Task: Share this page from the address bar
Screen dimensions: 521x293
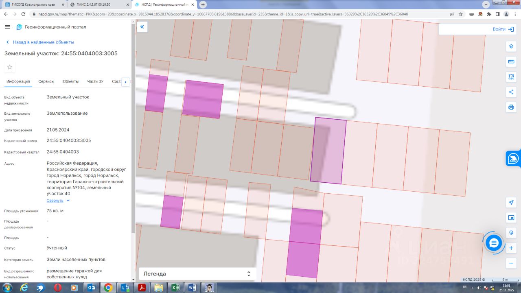Action: point(452,14)
